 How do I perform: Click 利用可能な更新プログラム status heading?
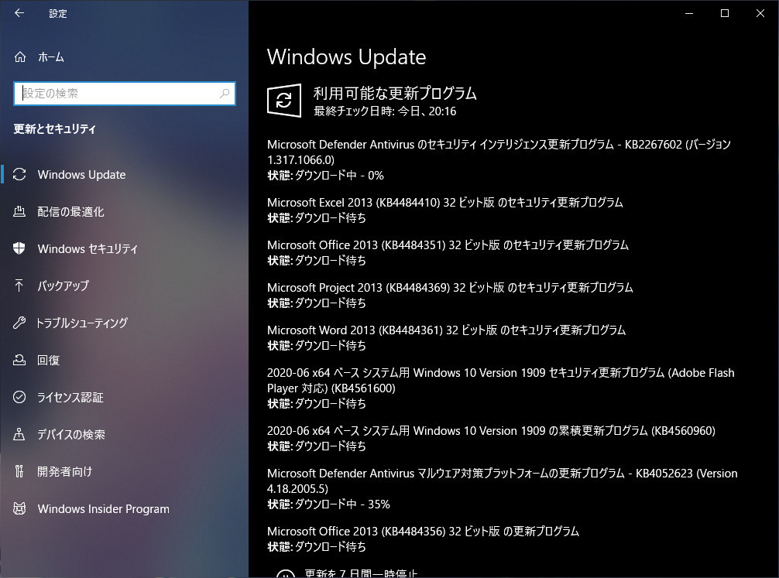point(395,93)
